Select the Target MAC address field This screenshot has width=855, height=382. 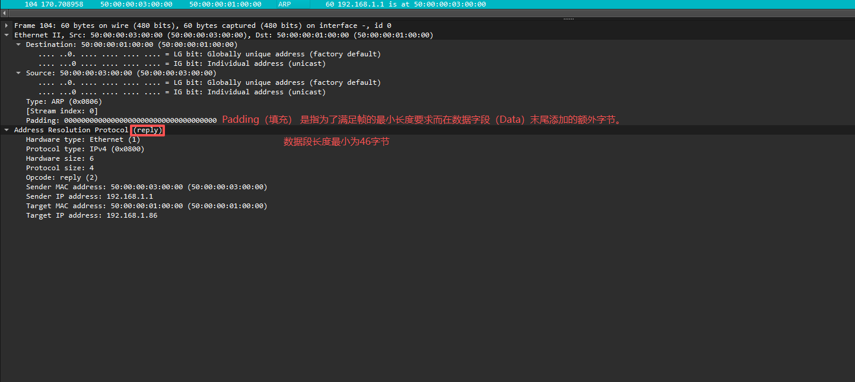(146, 206)
